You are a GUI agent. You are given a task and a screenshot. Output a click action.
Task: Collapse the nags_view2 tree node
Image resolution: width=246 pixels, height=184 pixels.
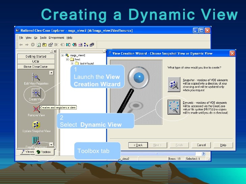pos(63,55)
